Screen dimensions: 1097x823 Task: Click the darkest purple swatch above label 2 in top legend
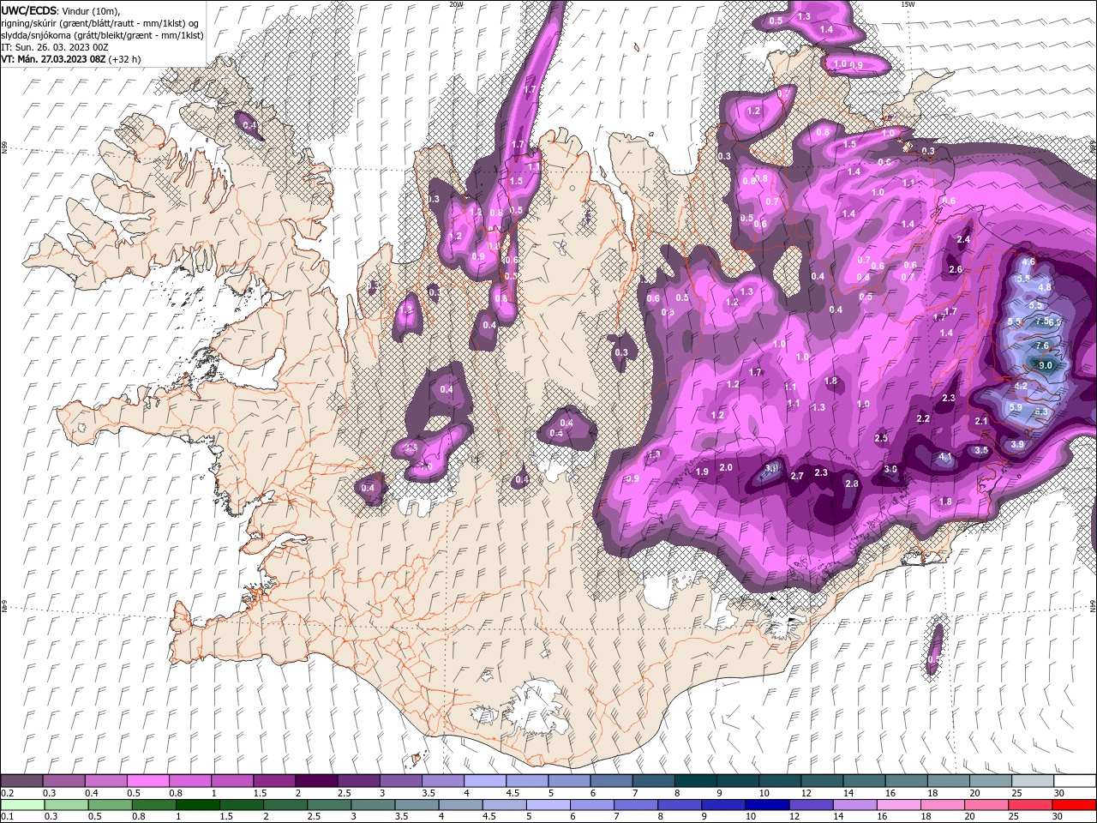315,781
